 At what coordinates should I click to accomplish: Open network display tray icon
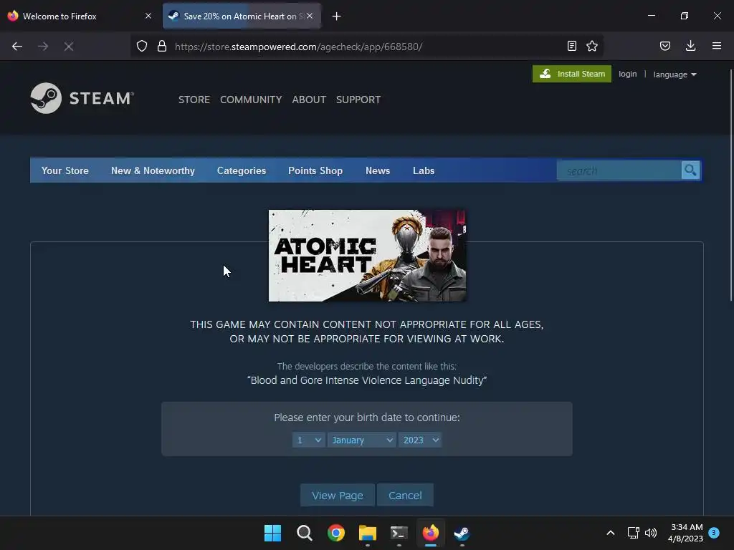coord(634,533)
